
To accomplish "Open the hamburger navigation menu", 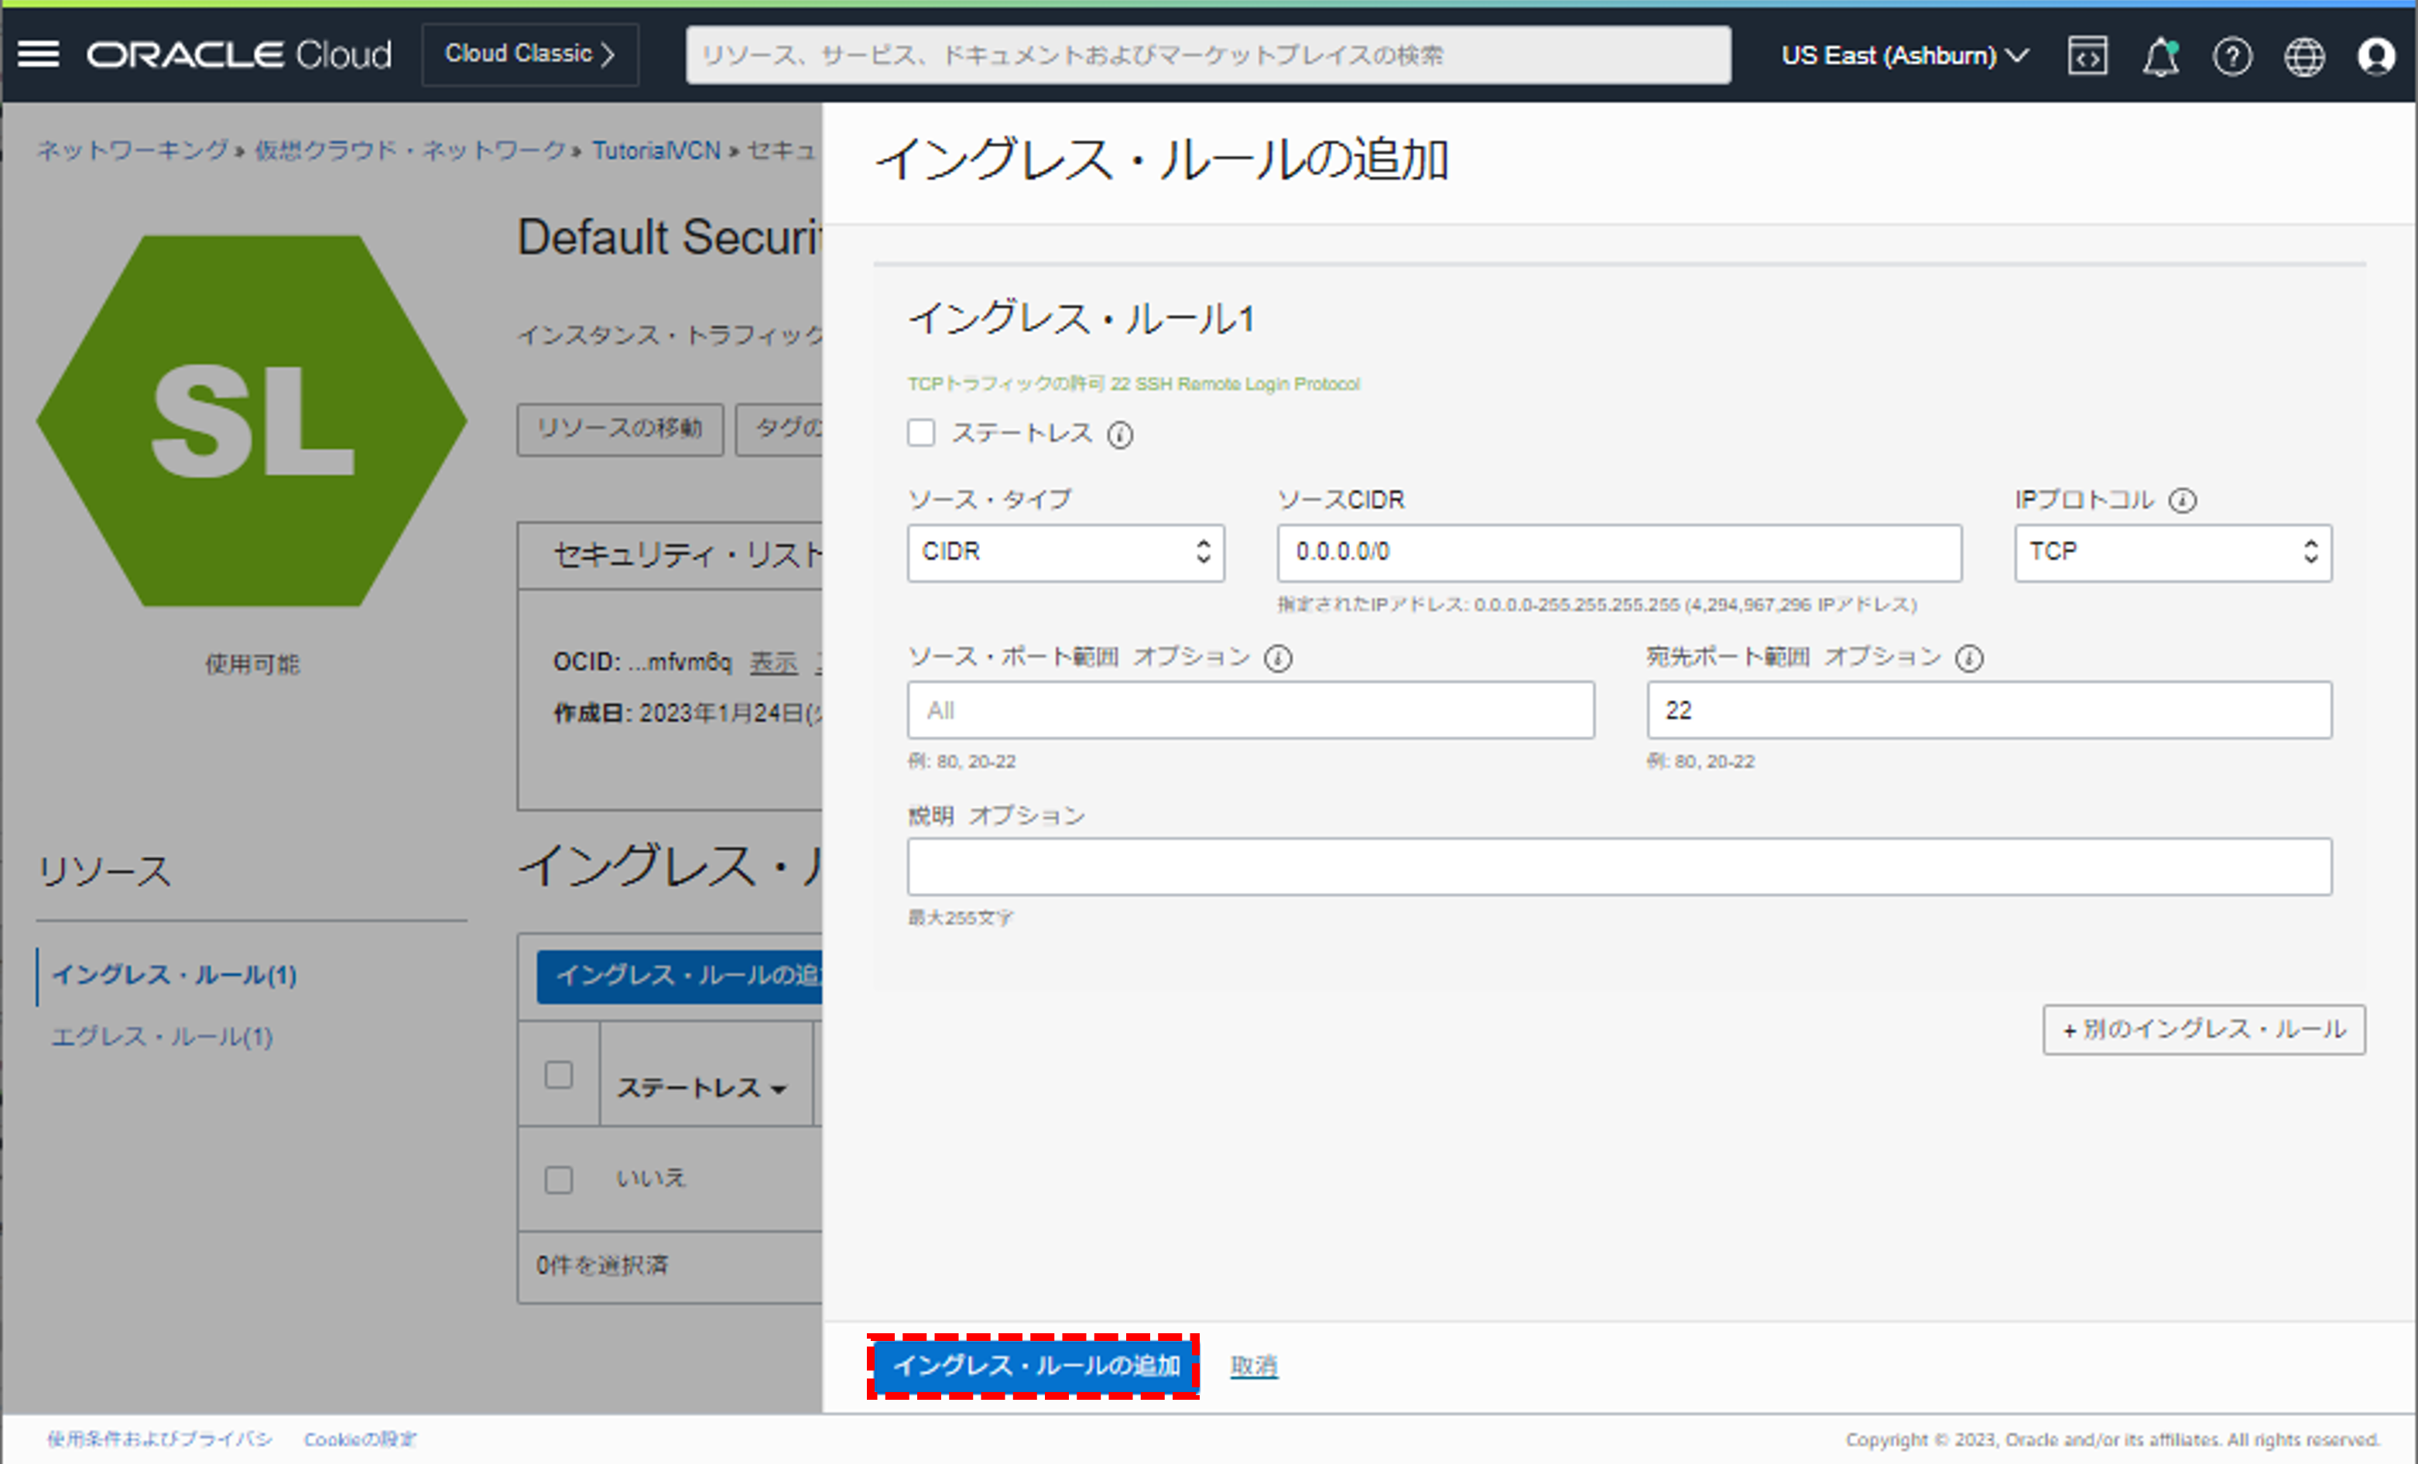I will tap(38, 55).
